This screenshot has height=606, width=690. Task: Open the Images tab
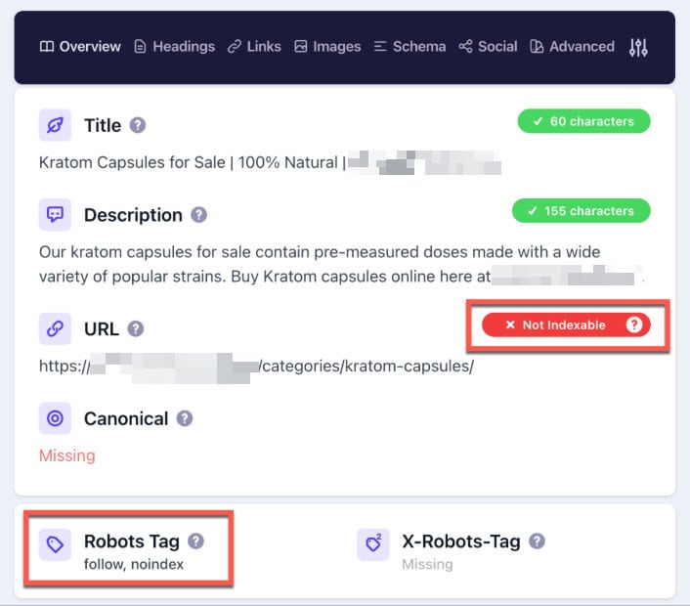coord(327,46)
